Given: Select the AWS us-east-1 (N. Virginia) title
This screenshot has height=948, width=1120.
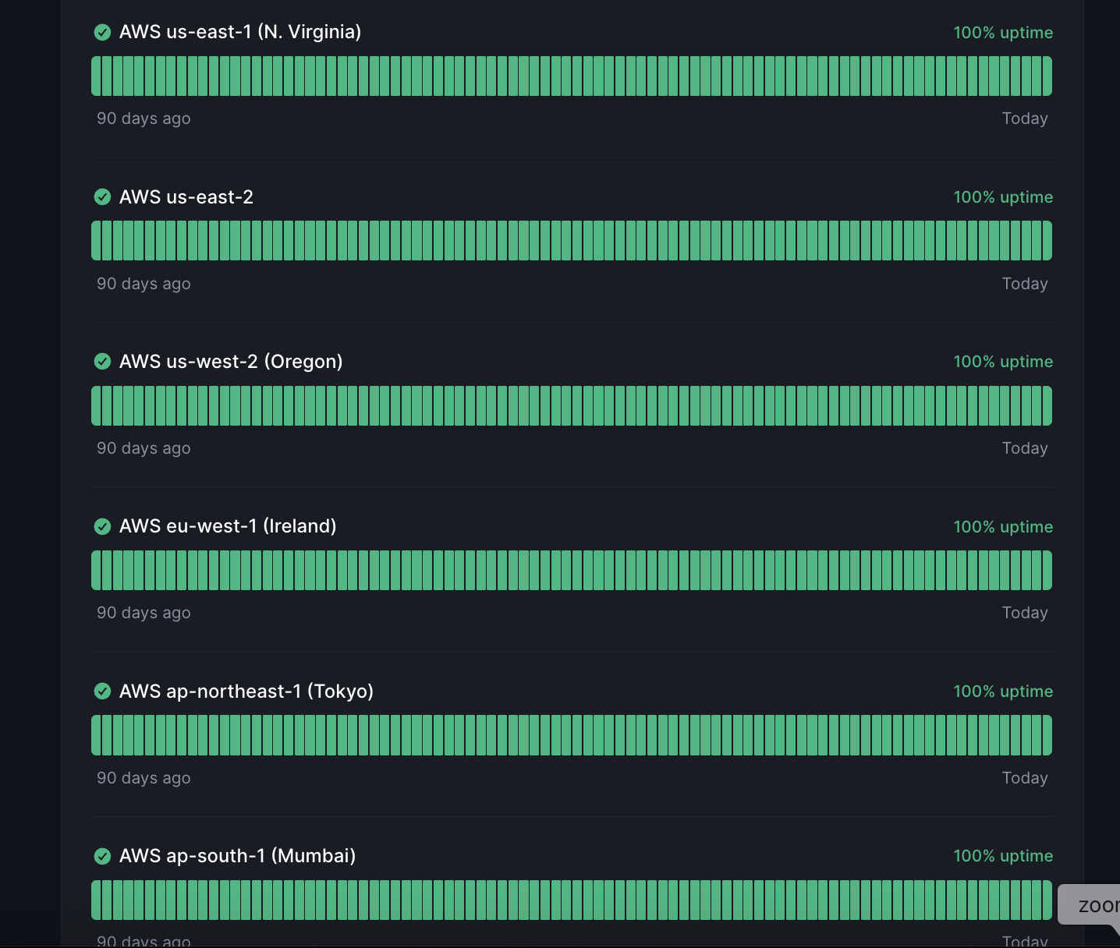Looking at the screenshot, I should (239, 32).
